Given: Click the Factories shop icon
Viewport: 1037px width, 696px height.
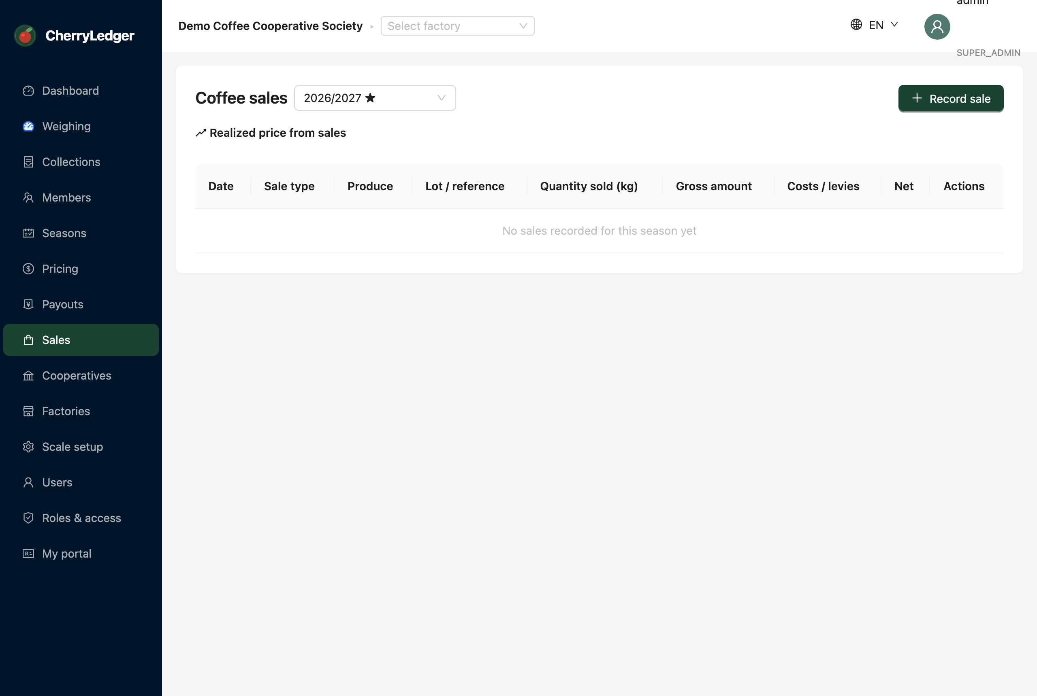Looking at the screenshot, I should (x=28, y=411).
